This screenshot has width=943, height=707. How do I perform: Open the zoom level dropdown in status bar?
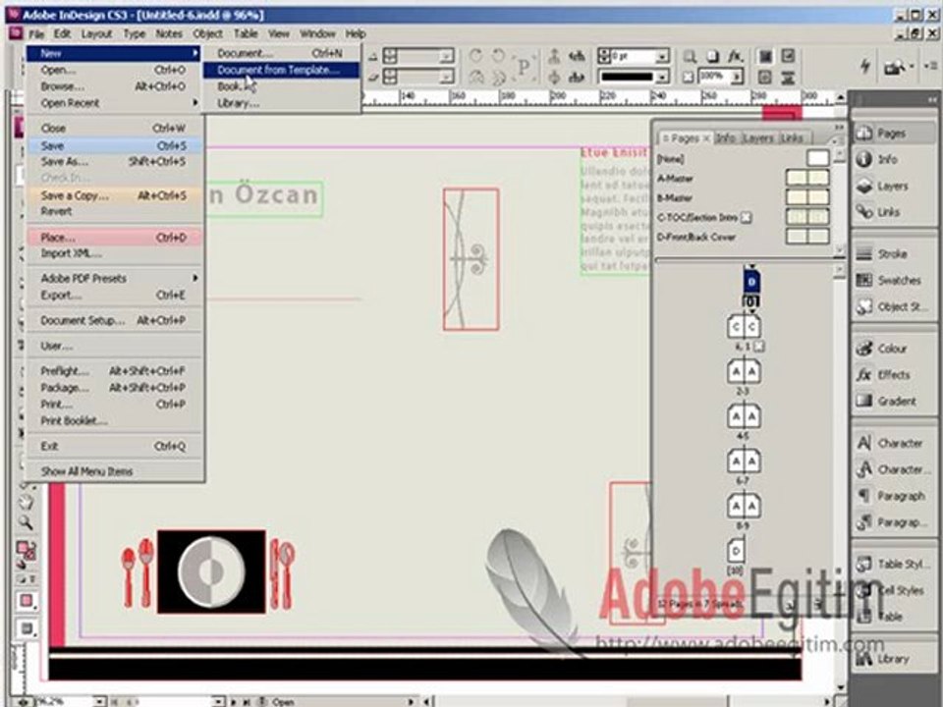pyautogui.click(x=99, y=701)
